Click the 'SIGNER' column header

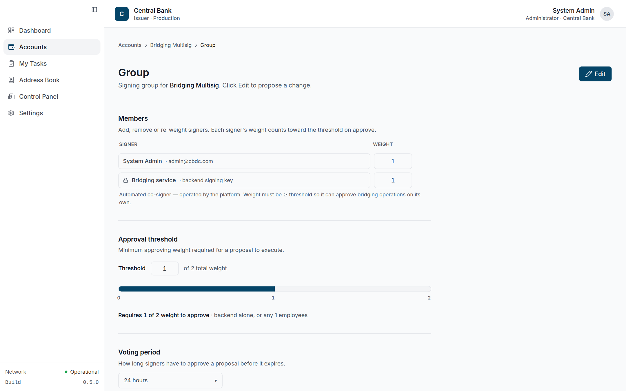pyautogui.click(x=128, y=144)
